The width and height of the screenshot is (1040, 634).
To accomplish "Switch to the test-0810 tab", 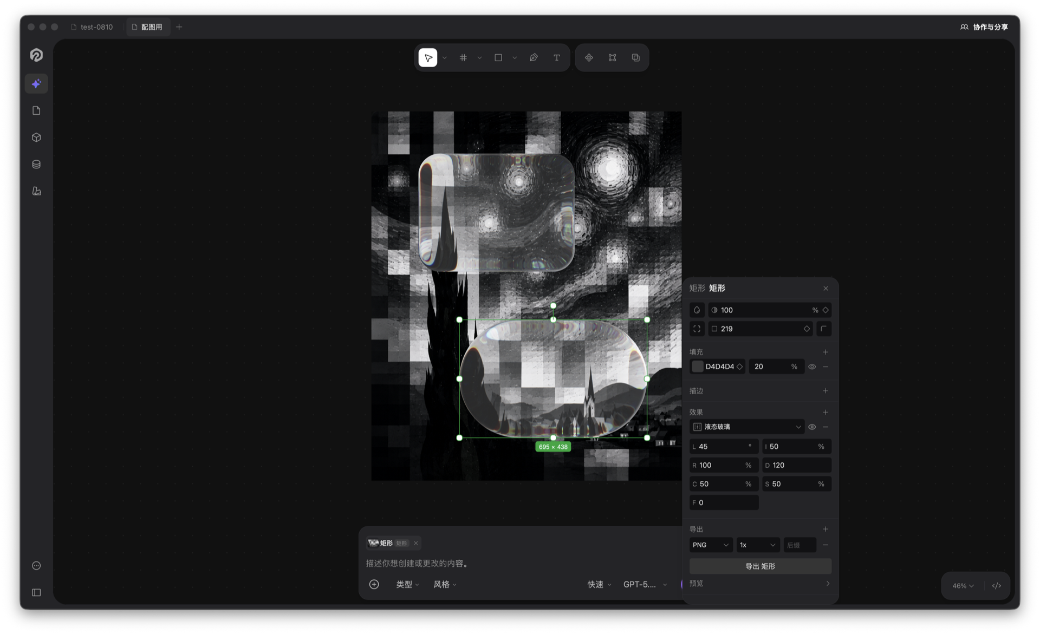I will coord(92,27).
